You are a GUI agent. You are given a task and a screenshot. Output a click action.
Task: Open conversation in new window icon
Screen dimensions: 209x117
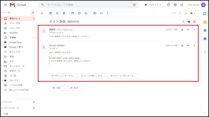pos(194,22)
